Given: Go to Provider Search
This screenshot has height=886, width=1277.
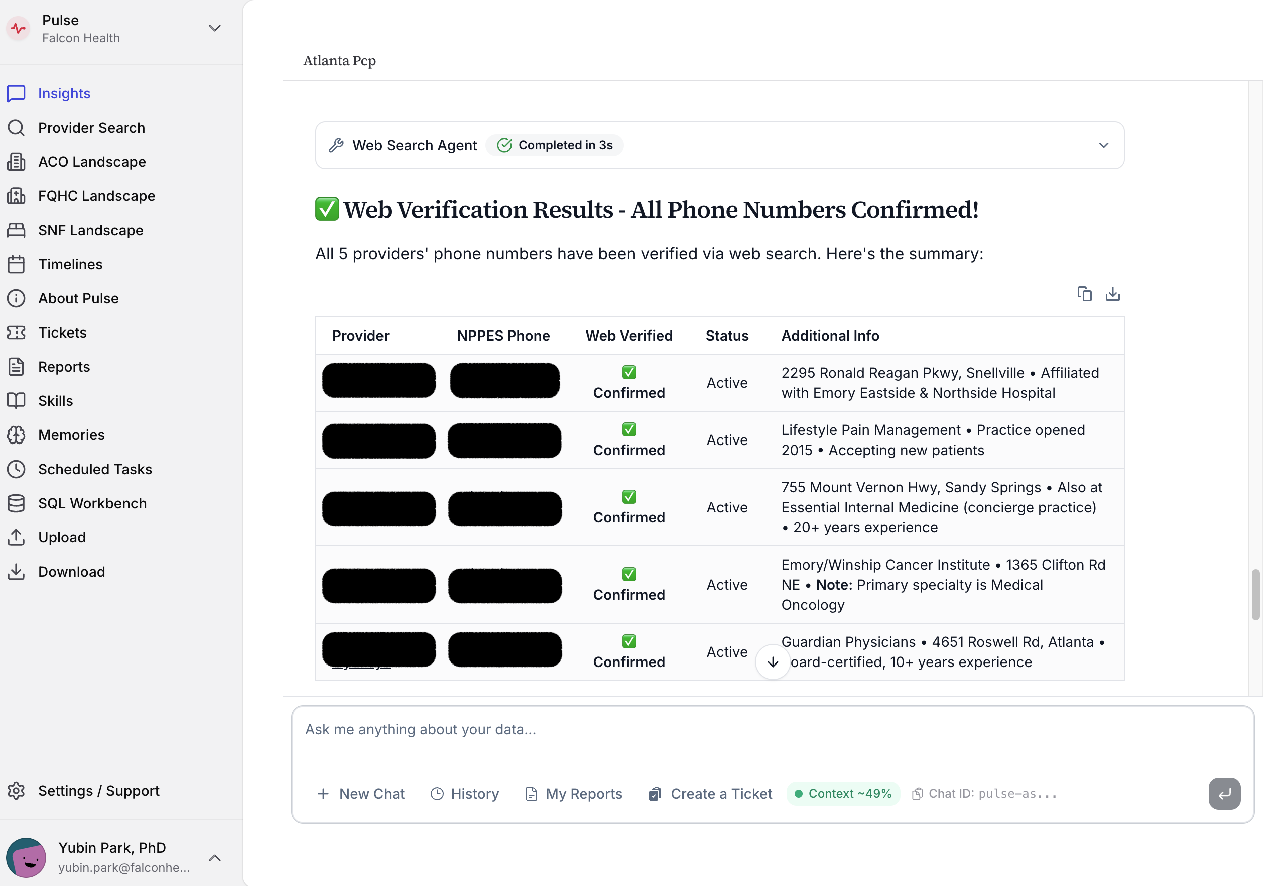Looking at the screenshot, I should tap(91, 128).
